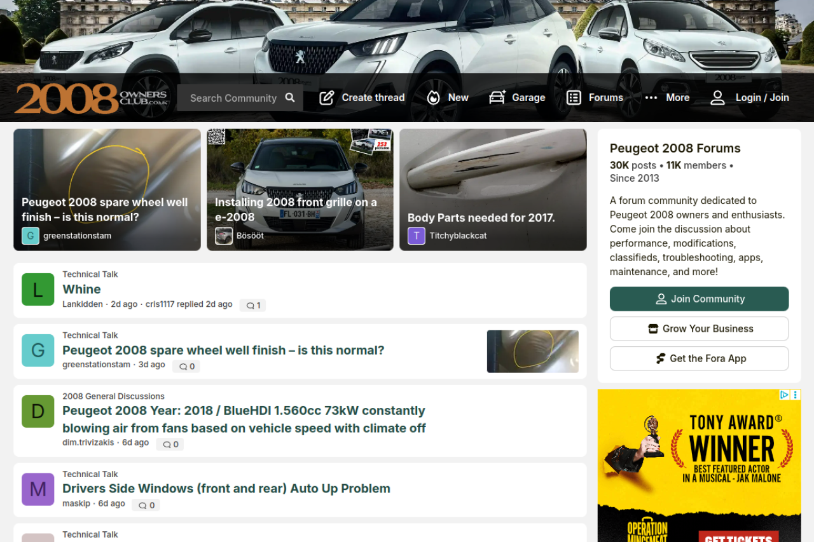
Task: Click the Login / Join person icon
Action: pos(717,98)
